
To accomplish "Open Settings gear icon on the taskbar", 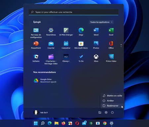I will [112, 123].
